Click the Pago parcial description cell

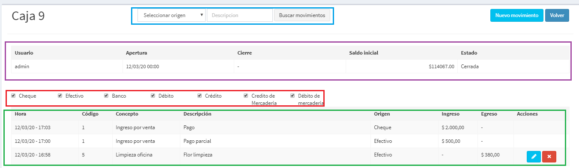tap(197, 141)
